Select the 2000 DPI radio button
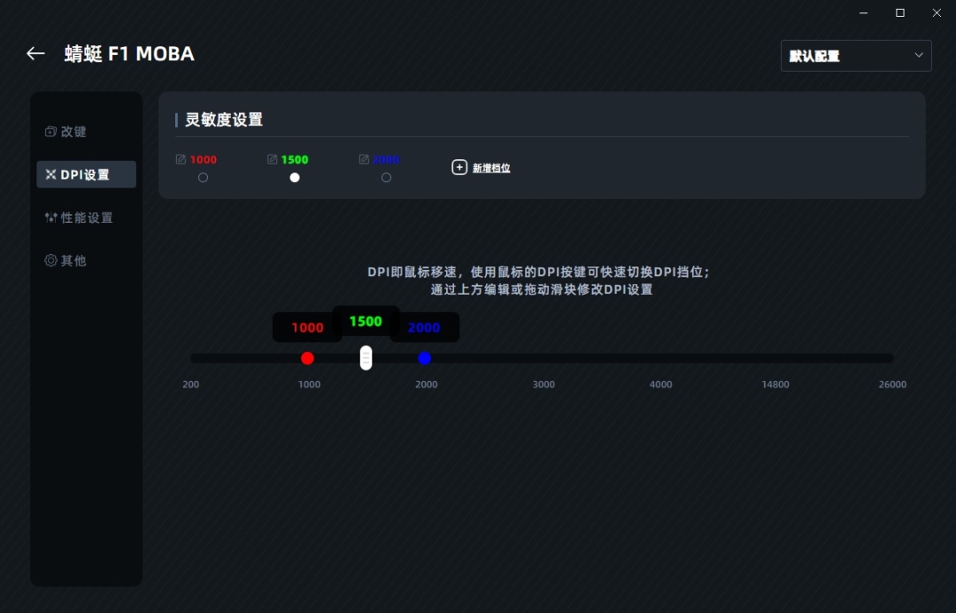Image resolution: width=956 pixels, height=613 pixels. click(x=386, y=177)
